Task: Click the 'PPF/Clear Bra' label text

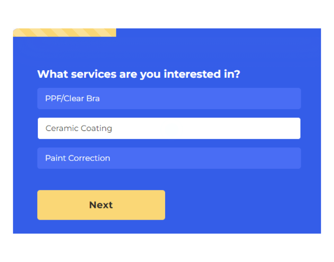Action: click(72, 99)
